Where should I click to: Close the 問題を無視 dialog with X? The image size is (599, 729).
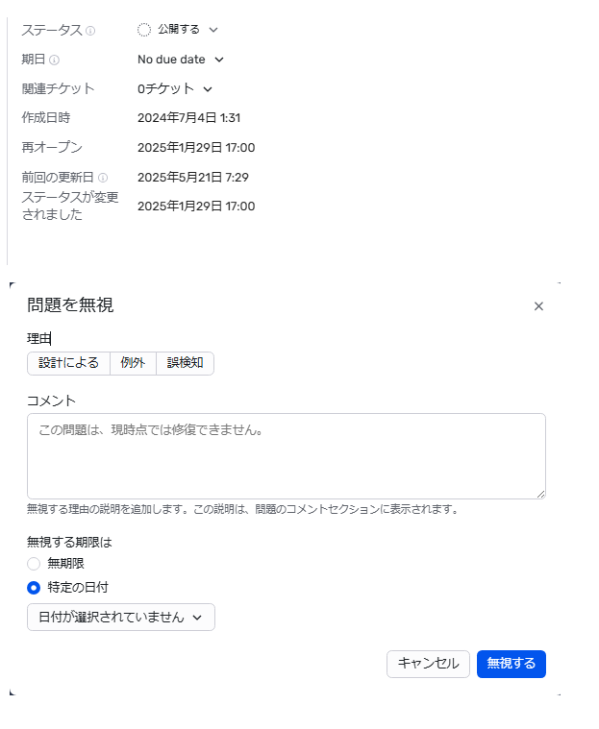(538, 306)
